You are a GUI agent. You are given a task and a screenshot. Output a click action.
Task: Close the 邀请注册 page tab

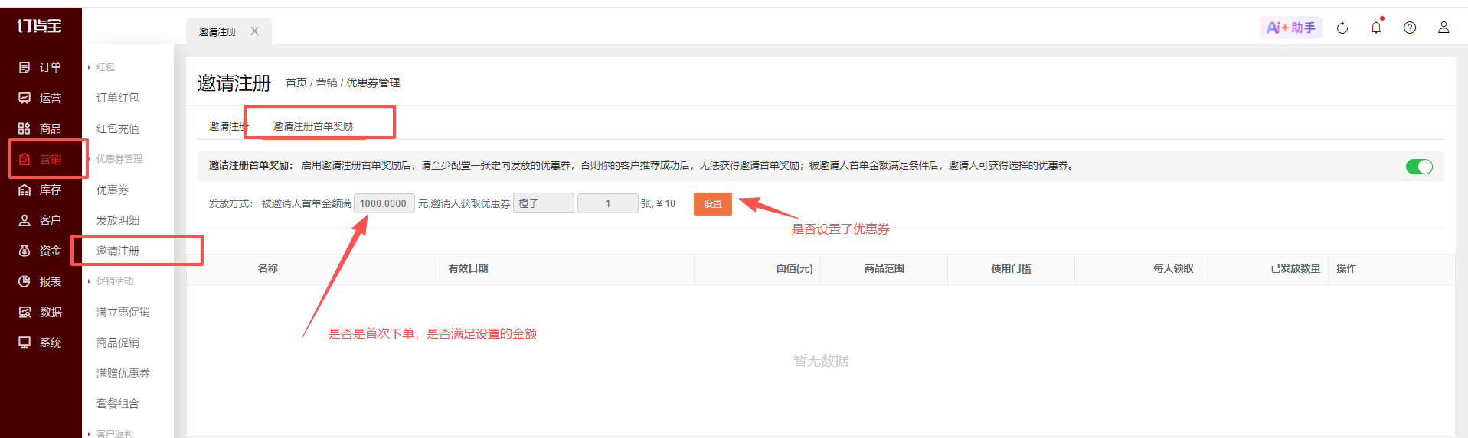pyautogui.click(x=255, y=31)
